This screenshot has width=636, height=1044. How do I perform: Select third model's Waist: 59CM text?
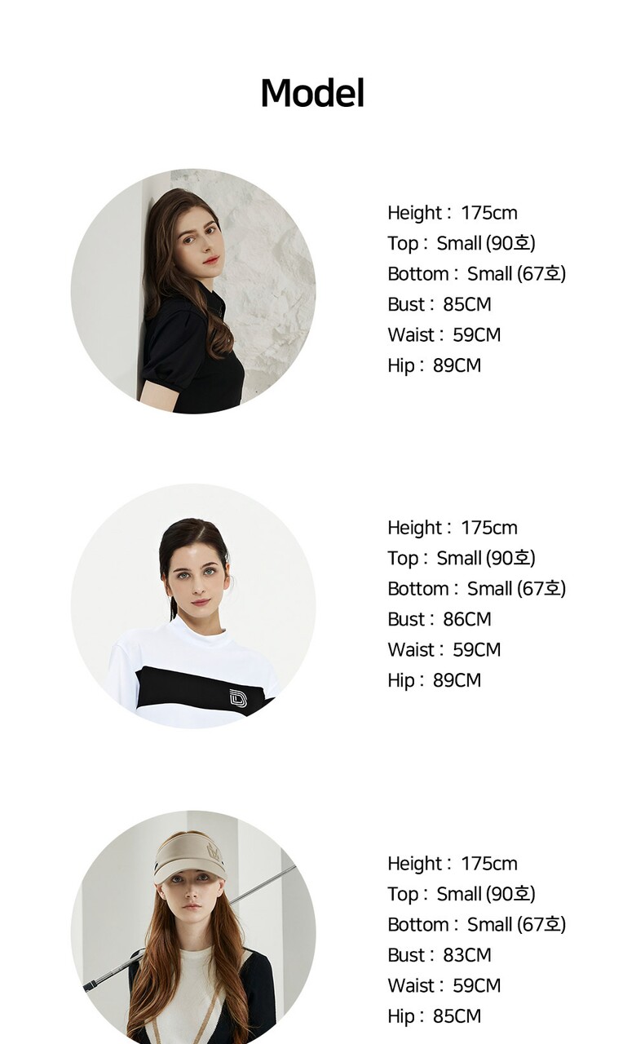pyautogui.click(x=444, y=986)
